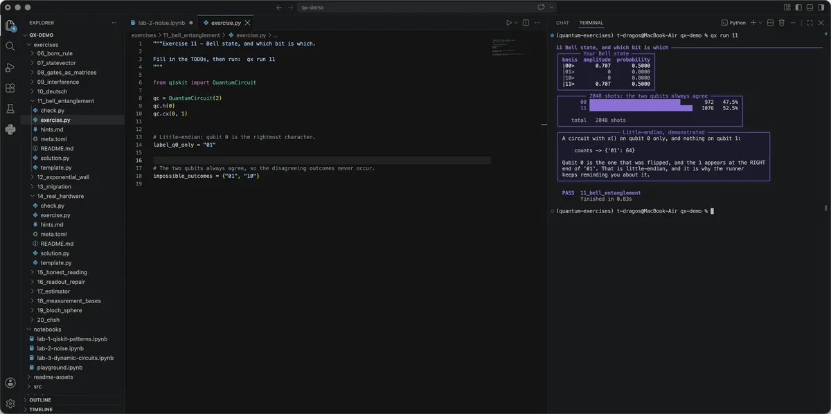Image resolution: width=831 pixels, height=414 pixels.
Task: Collapse the 14_real_hardware folder
Action: tap(60, 196)
